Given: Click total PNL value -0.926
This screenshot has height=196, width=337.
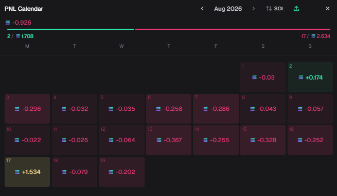Looking at the screenshot, I should 22,23.
